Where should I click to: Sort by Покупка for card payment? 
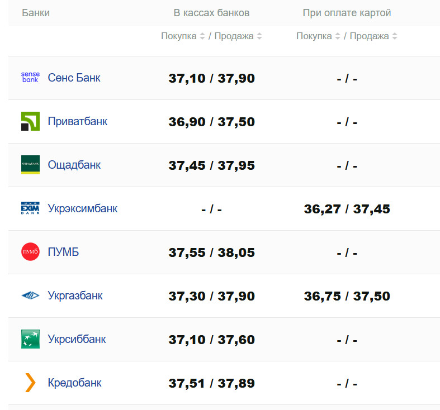[x=338, y=36]
